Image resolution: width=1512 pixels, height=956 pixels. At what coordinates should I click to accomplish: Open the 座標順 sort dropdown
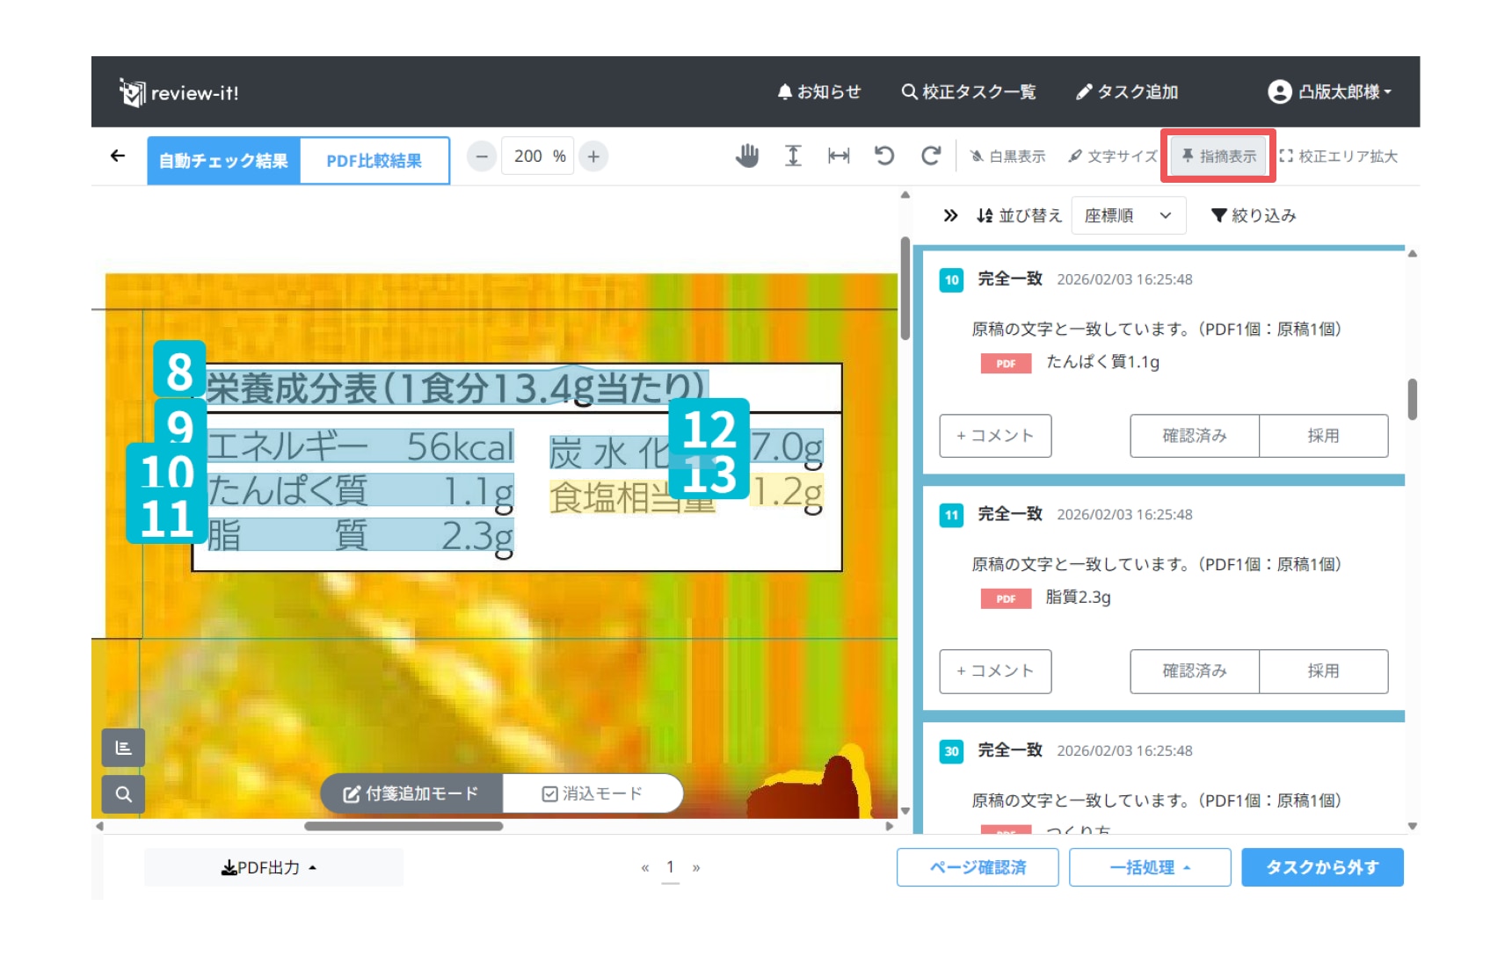[1128, 216]
